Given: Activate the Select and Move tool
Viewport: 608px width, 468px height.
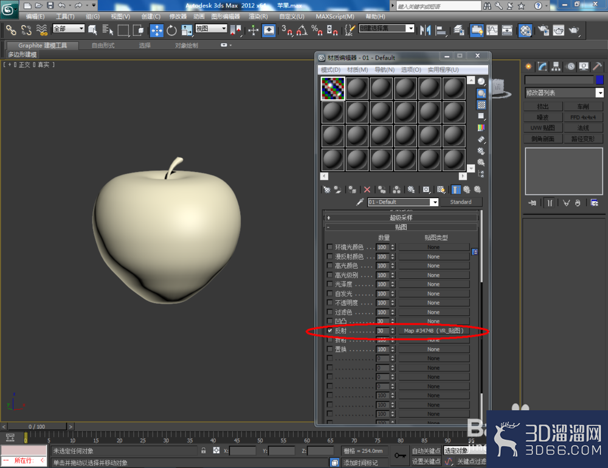Looking at the screenshot, I should click(x=157, y=30).
